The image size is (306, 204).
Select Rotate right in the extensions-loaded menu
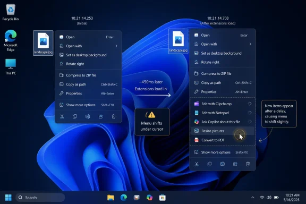223,62
